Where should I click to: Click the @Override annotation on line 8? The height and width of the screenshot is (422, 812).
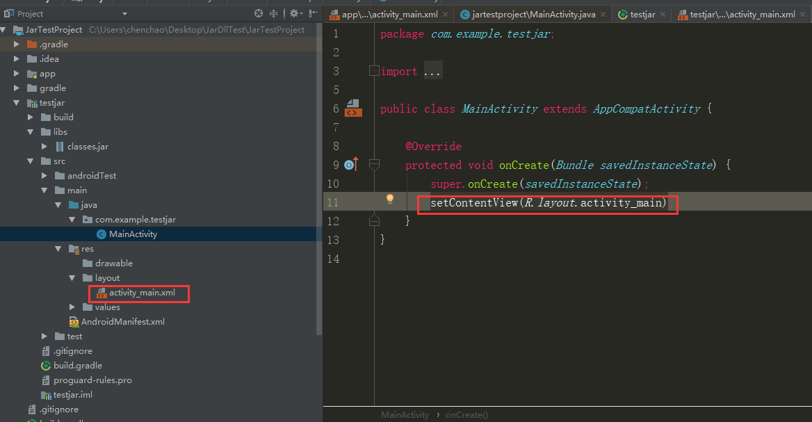coord(433,147)
